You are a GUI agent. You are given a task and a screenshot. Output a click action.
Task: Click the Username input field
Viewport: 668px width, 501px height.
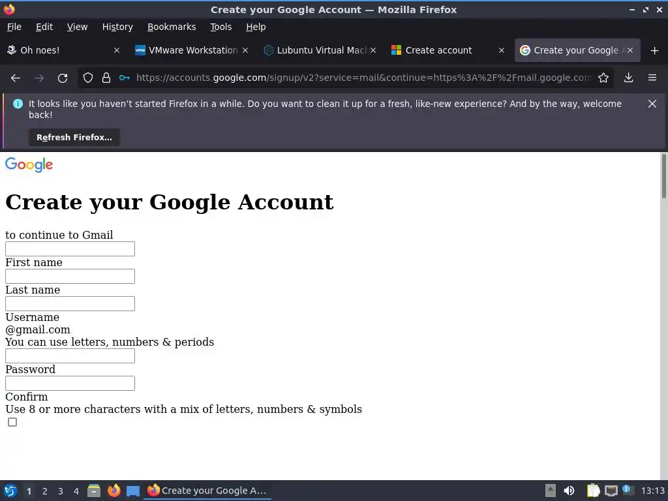pyautogui.click(x=70, y=304)
